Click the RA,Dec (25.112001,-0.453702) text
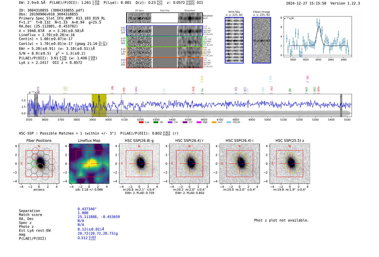 pos(48,26)
